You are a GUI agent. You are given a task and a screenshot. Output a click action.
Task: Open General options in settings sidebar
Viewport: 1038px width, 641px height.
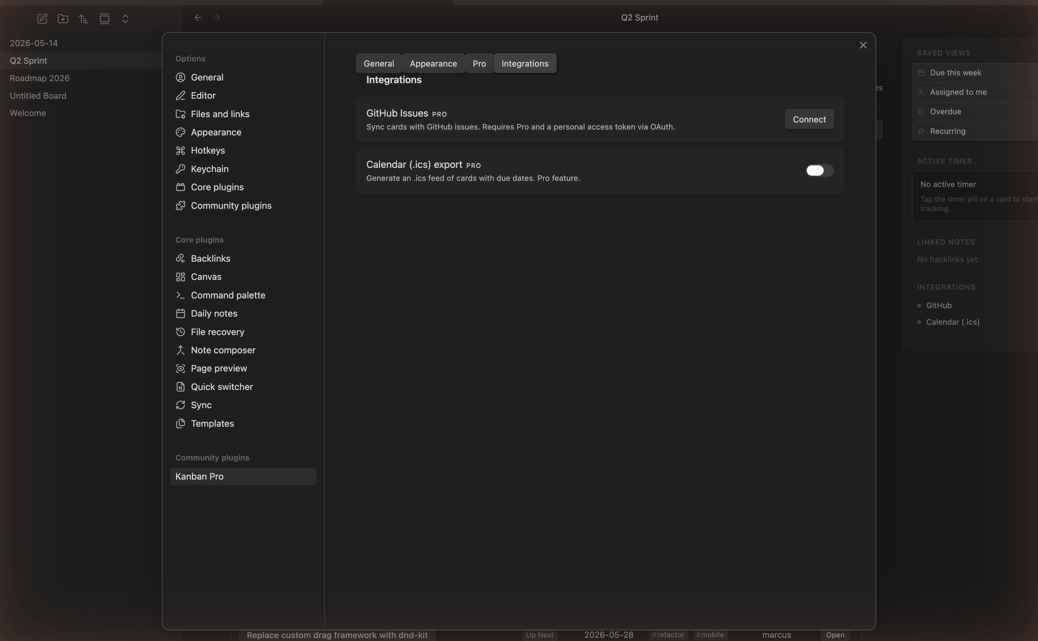click(x=243, y=77)
